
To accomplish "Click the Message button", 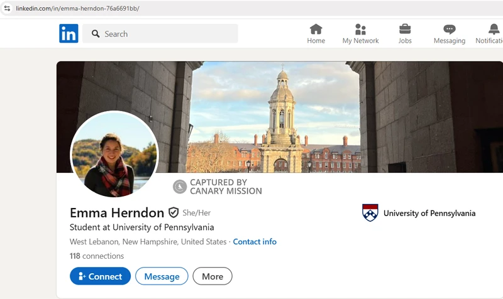I will 162,276.
